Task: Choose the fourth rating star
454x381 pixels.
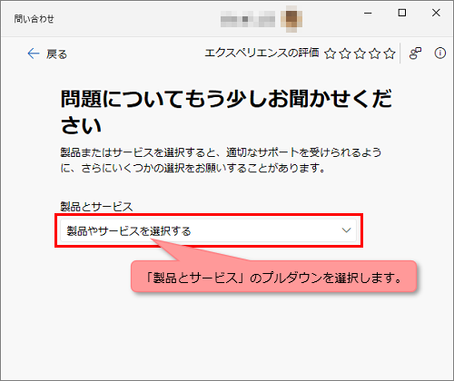Action: point(375,54)
